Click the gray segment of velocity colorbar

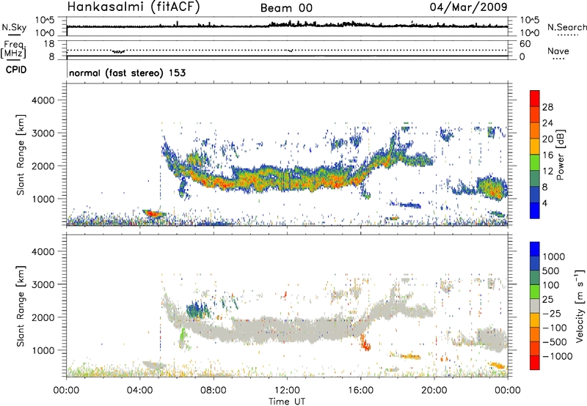535,306
